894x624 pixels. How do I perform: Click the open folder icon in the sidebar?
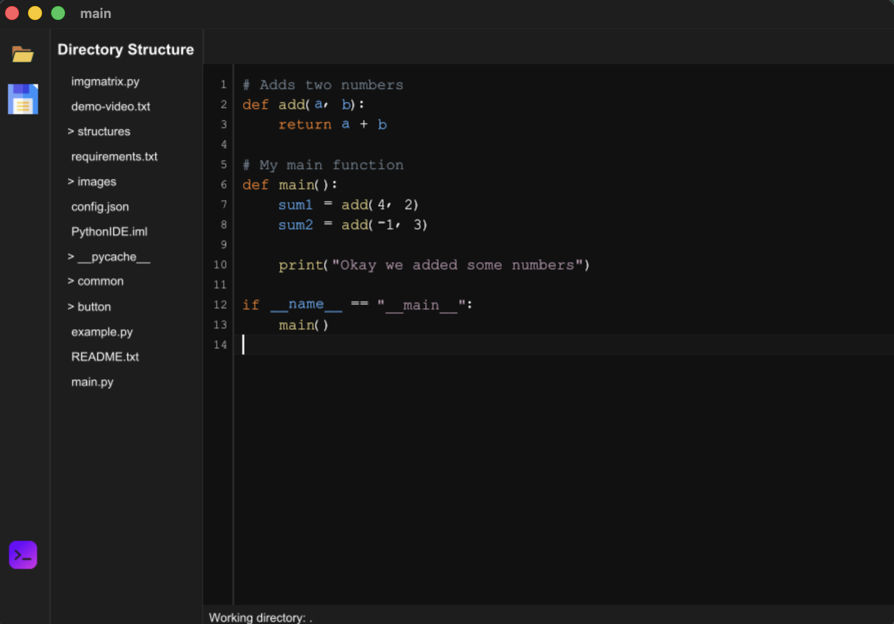23,54
